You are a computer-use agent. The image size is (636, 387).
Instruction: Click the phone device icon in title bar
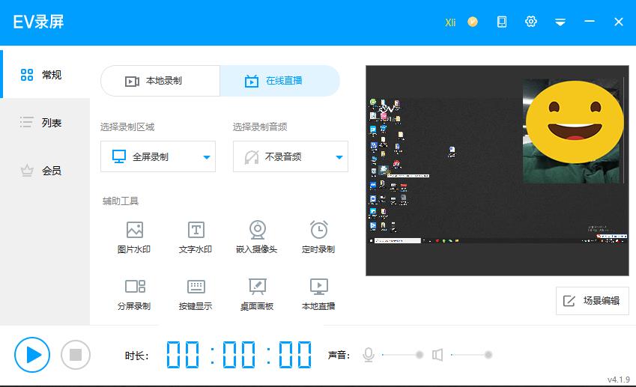(x=502, y=22)
